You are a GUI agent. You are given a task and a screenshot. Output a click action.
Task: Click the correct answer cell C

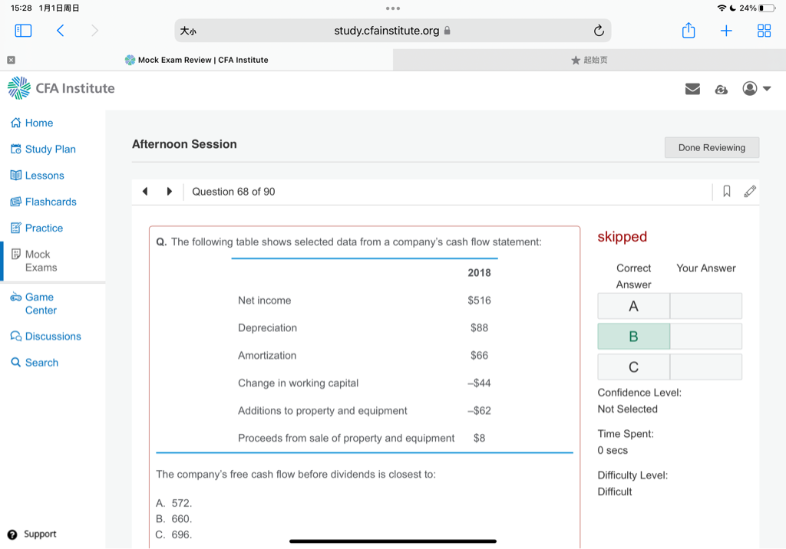633,367
